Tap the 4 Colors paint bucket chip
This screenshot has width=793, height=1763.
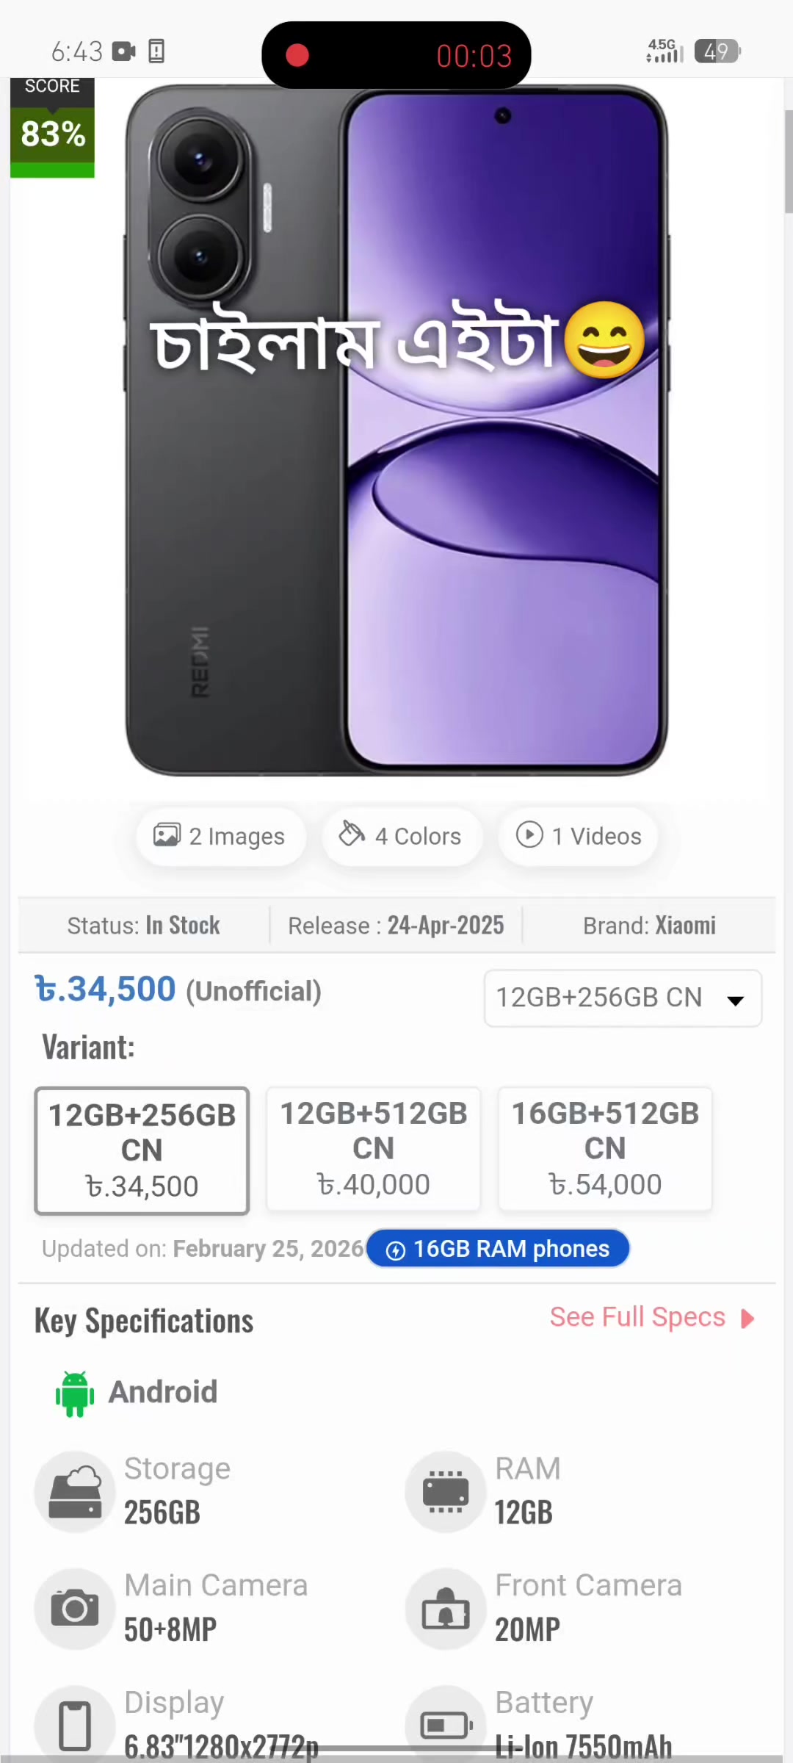coord(402,836)
